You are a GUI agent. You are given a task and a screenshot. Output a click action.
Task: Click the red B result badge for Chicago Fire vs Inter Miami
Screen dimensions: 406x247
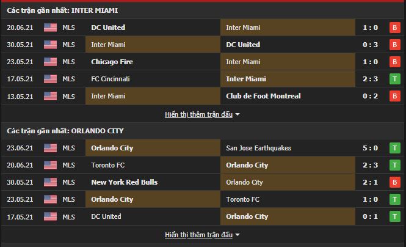click(395, 62)
